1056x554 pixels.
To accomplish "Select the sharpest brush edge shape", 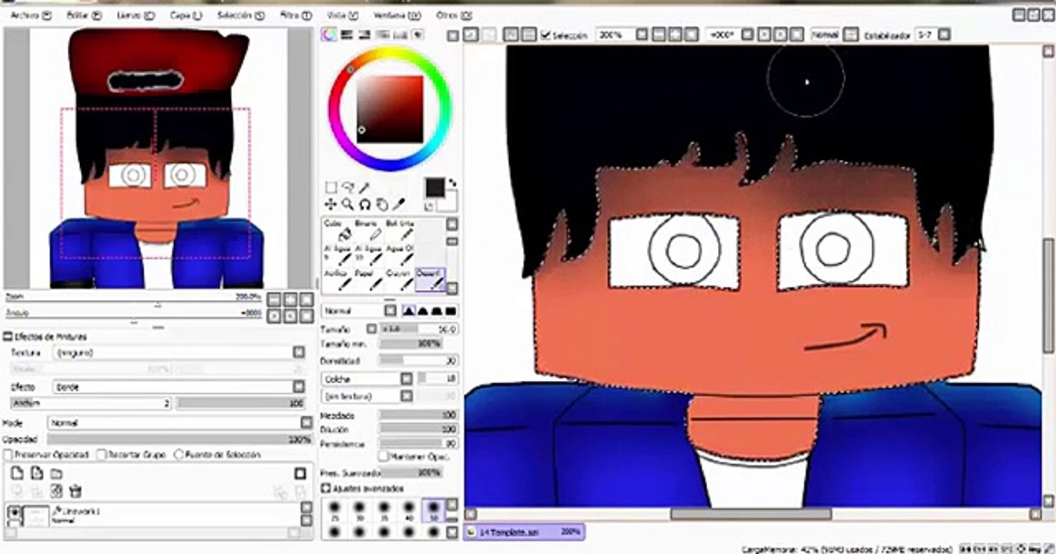I will click(409, 311).
